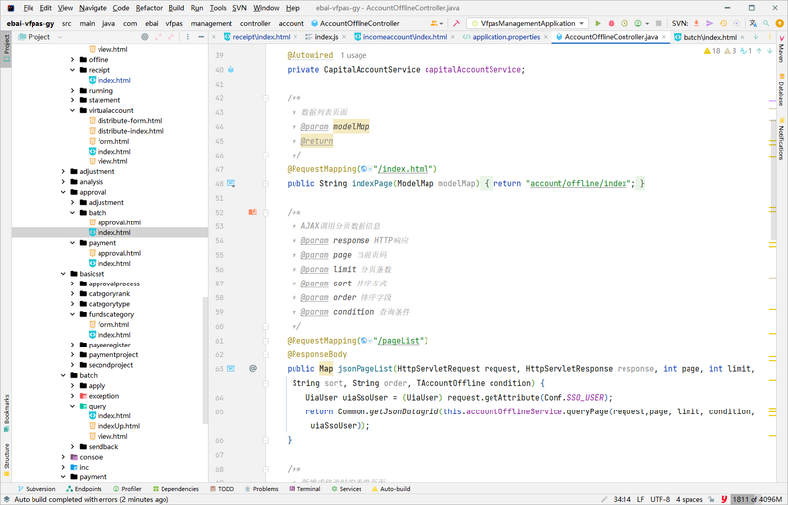The height and width of the screenshot is (505, 788).
Task: Run VfpasManagementApplication with green play button
Action: [x=598, y=22]
